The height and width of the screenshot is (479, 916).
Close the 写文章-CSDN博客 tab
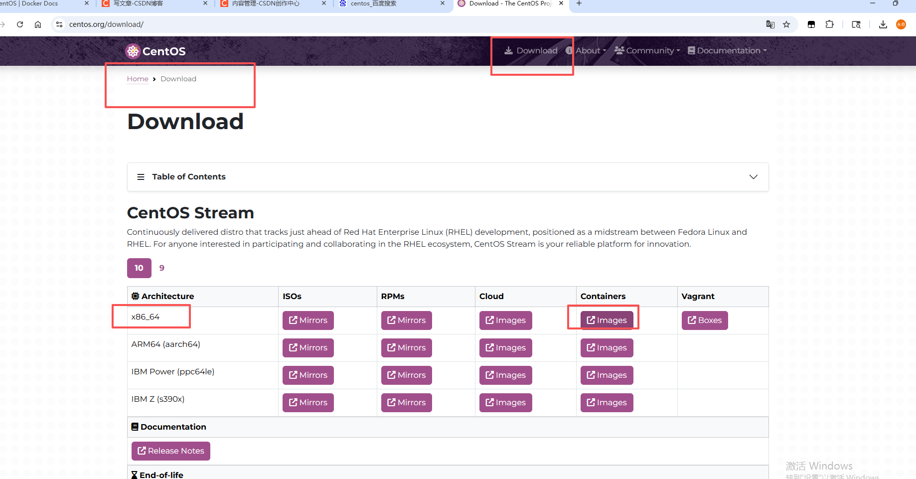(205, 3)
